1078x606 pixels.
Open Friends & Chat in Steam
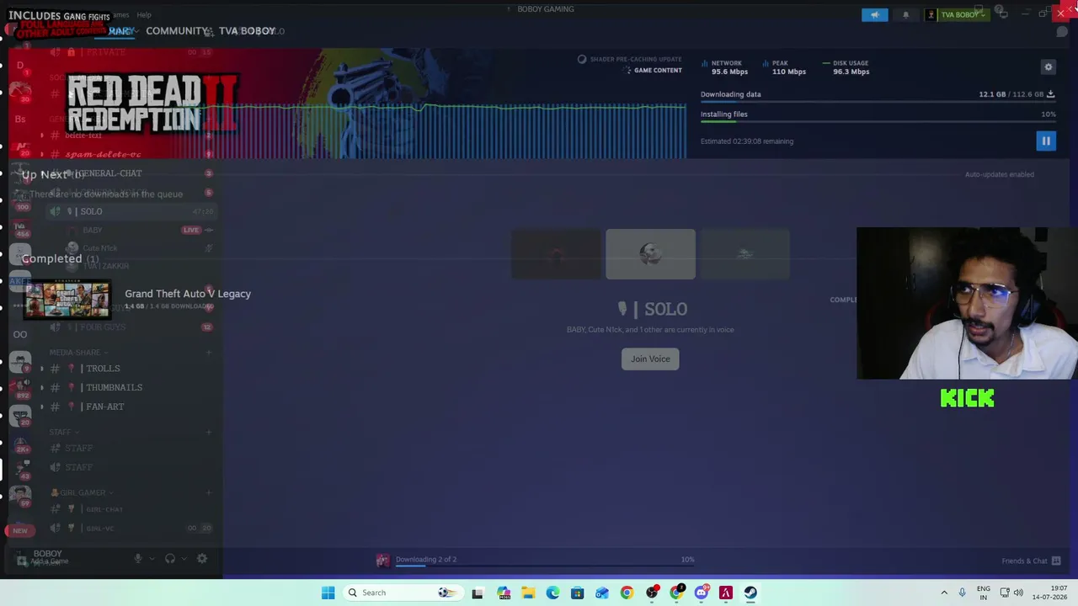(x=1031, y=561)
